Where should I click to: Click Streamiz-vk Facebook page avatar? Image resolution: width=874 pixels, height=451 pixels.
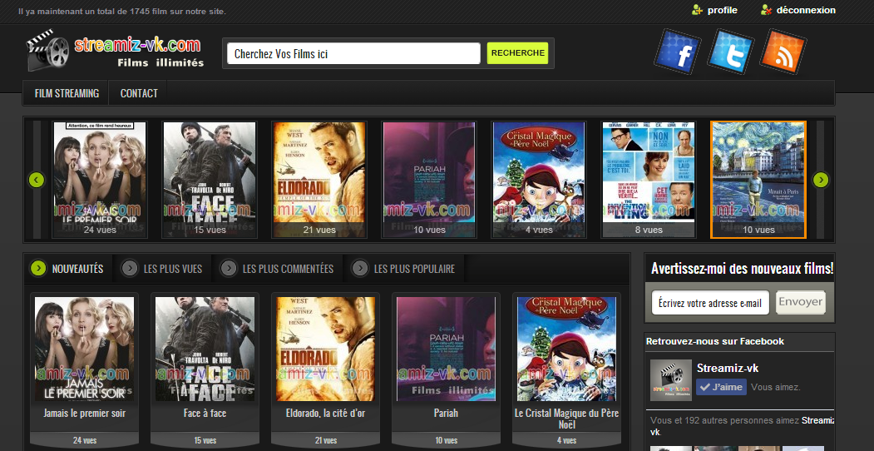pos(670,380)
